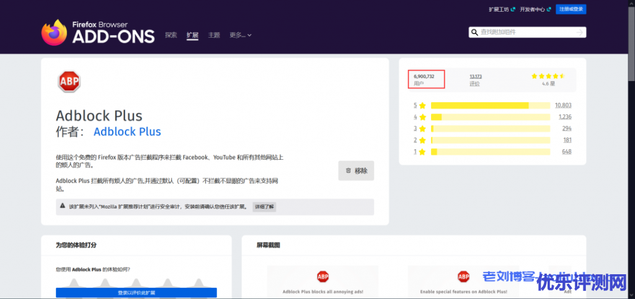
Task: Focus the 查找附加组件 search field
Action: point(526,32)
